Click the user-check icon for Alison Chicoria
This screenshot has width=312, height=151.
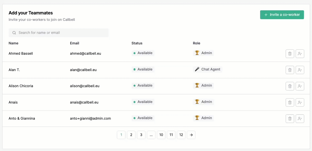300,86
